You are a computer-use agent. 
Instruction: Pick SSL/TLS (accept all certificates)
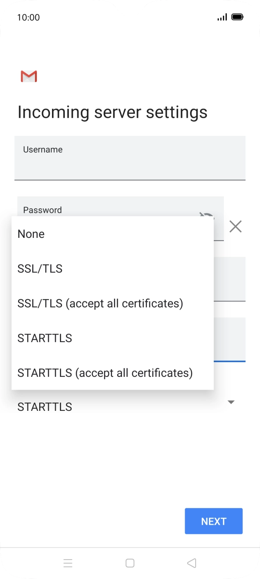point(113,304)
